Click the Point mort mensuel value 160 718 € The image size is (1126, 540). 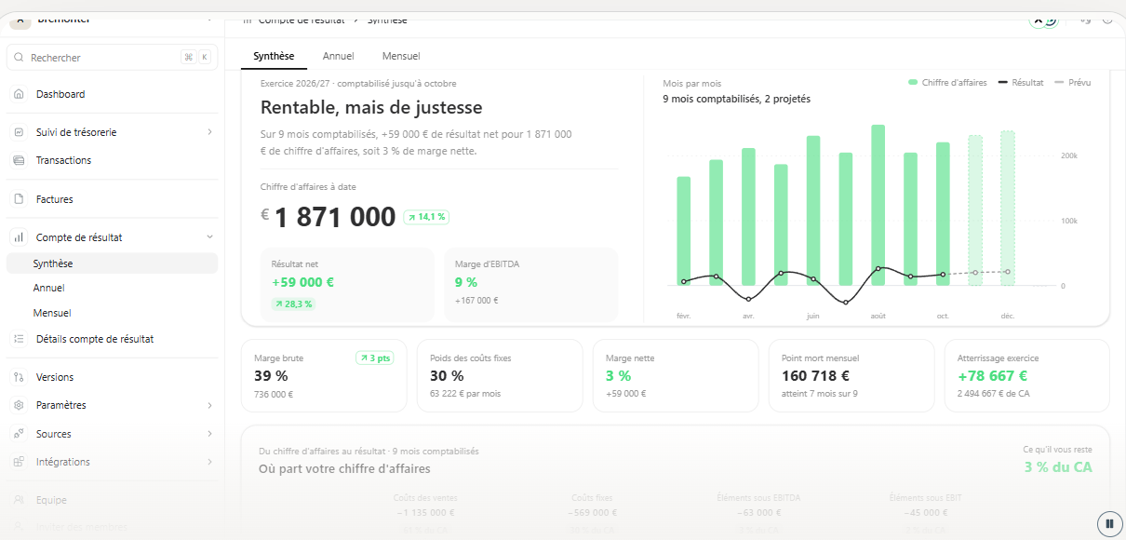(x=816, y=376)
